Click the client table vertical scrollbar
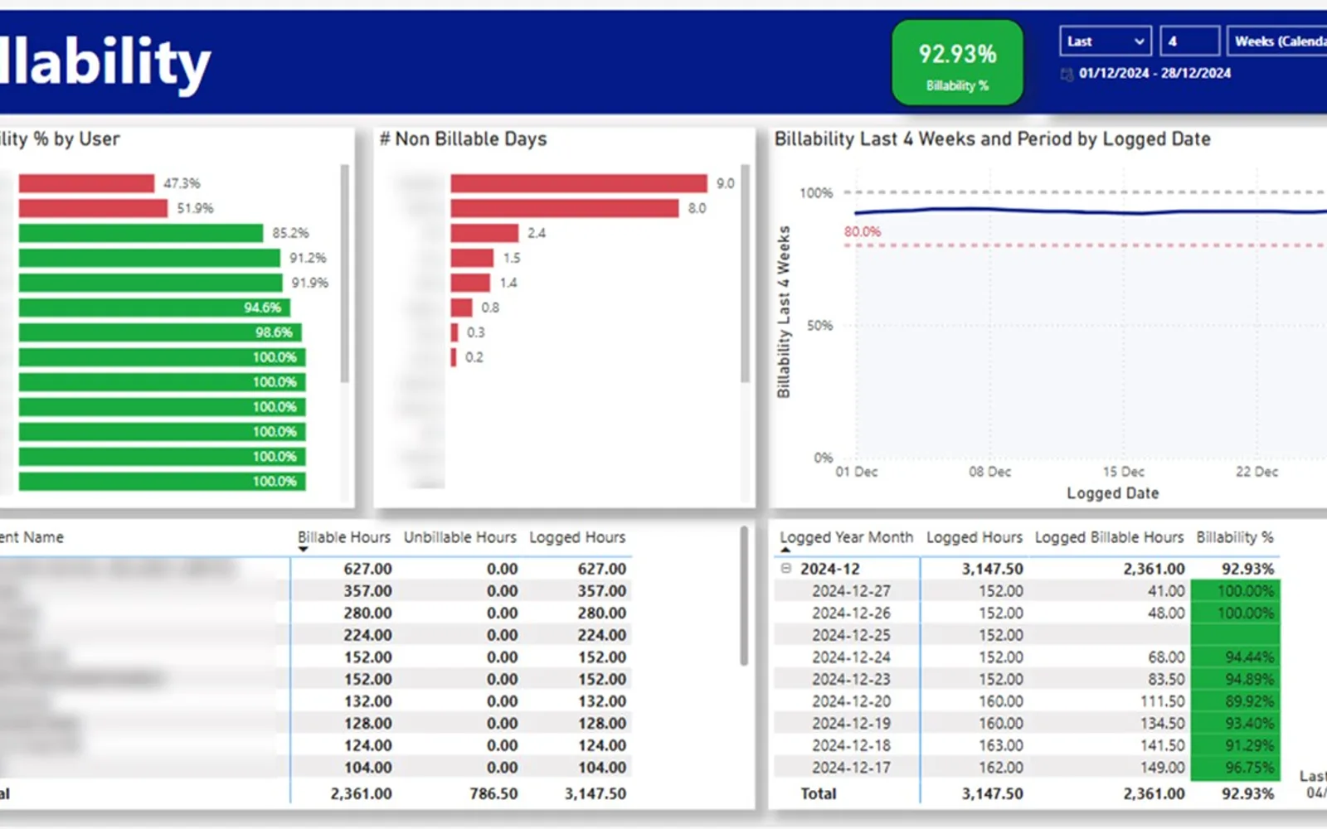The width and height of the screenshot is (1327, 829). pyautogui.click(x=744, y=595)
